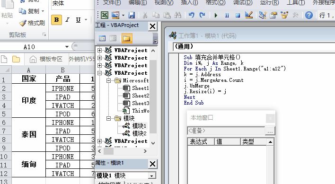
Task: Expand the second VBAProject tree node
Action: [99, 58]
